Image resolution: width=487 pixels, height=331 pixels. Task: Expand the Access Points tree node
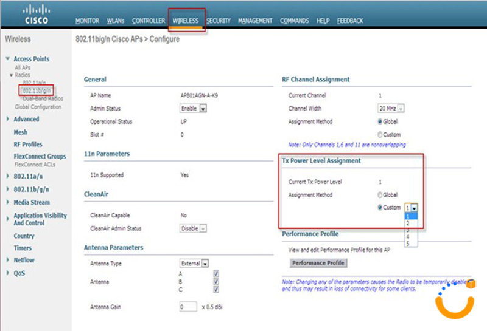pos(7,60)
